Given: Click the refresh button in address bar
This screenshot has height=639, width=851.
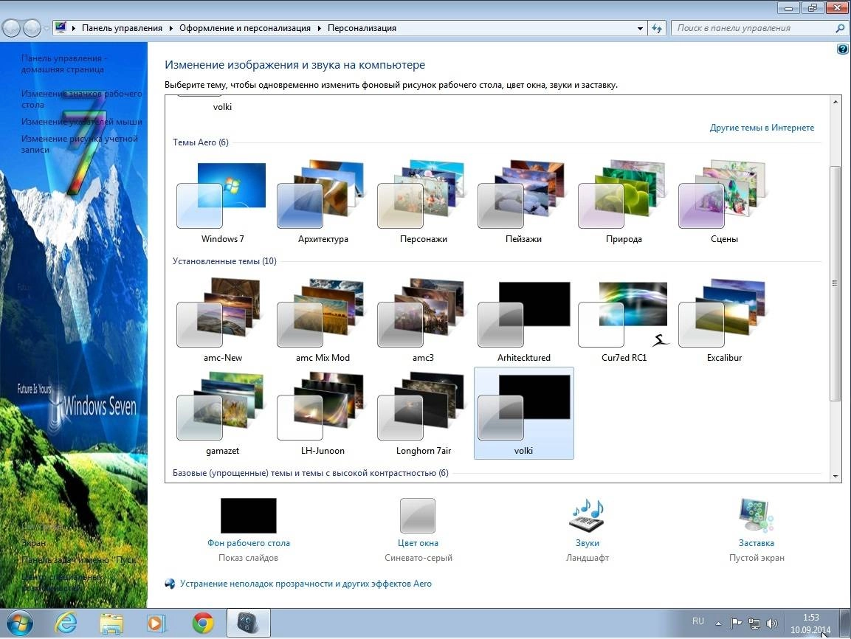Looking at the screenshot, I should pos(657,28).
